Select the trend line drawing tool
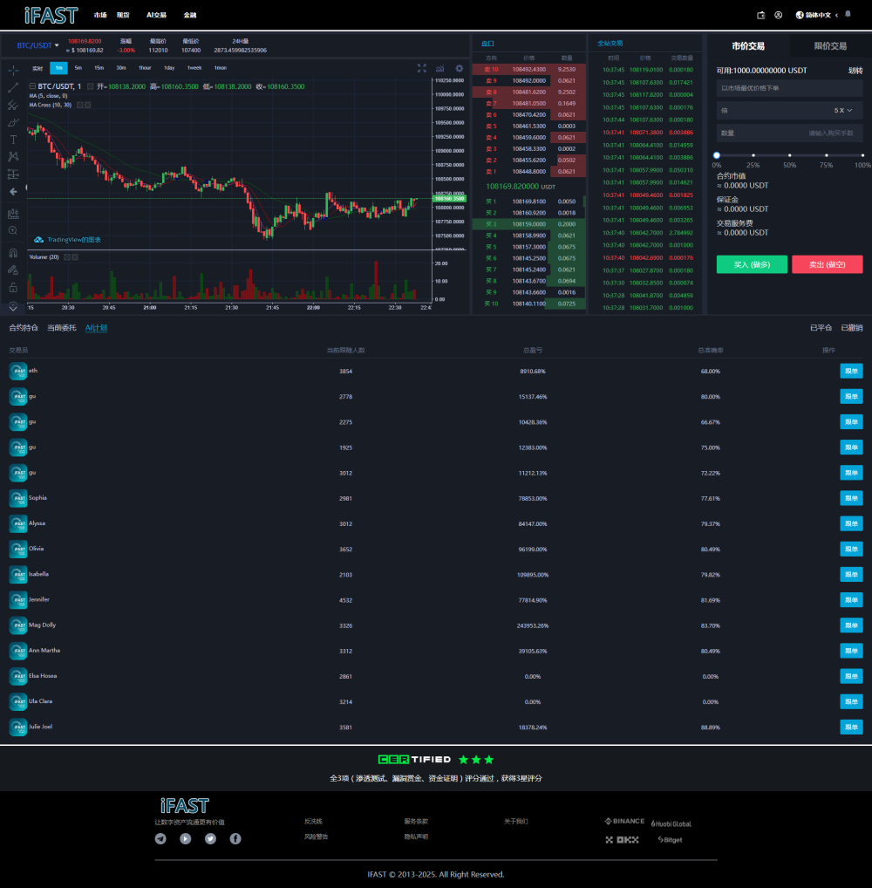Screen dimensions: 872x888 pos(13,87)
